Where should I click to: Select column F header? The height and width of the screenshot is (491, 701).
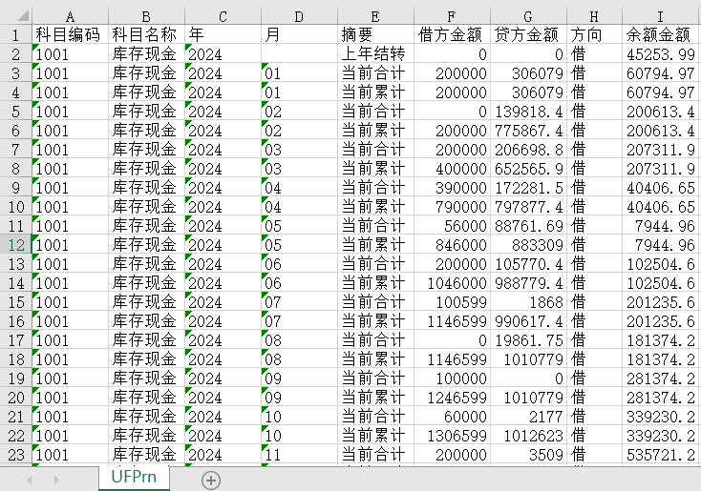453,16
